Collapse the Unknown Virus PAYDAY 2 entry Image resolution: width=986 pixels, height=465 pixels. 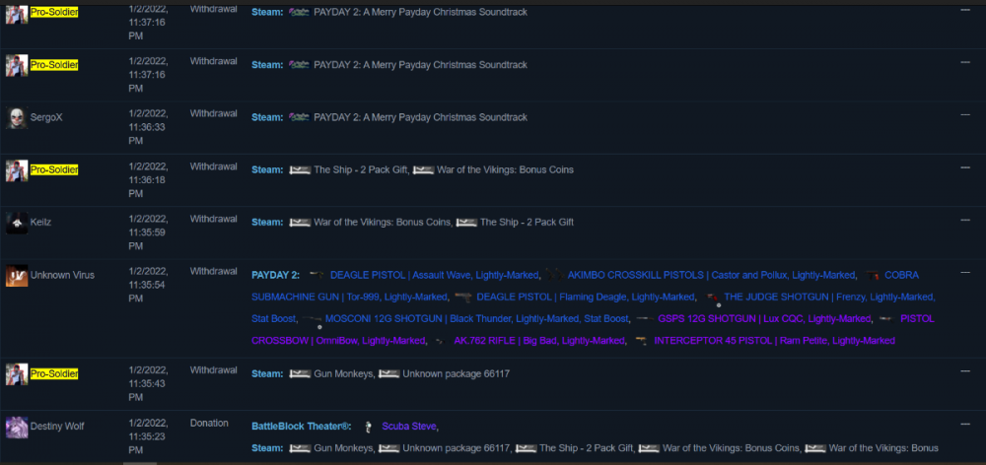(x=965, y=272)
